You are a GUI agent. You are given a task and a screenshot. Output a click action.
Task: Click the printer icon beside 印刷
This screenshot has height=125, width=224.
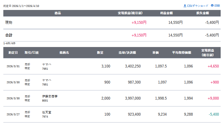(x=212, y=6)
